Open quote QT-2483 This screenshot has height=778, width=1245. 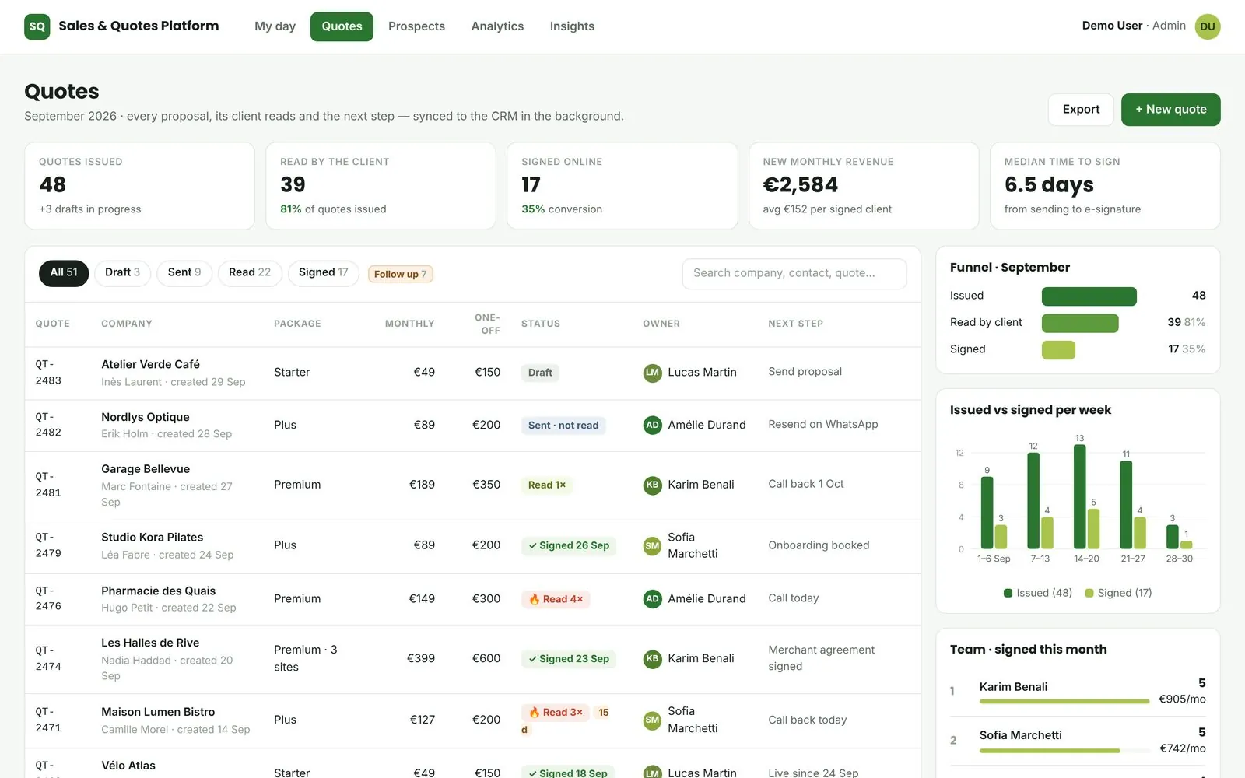[x=48, y=373]
